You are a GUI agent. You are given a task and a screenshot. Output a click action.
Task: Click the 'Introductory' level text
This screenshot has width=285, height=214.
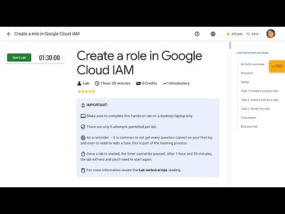[179, 83]
